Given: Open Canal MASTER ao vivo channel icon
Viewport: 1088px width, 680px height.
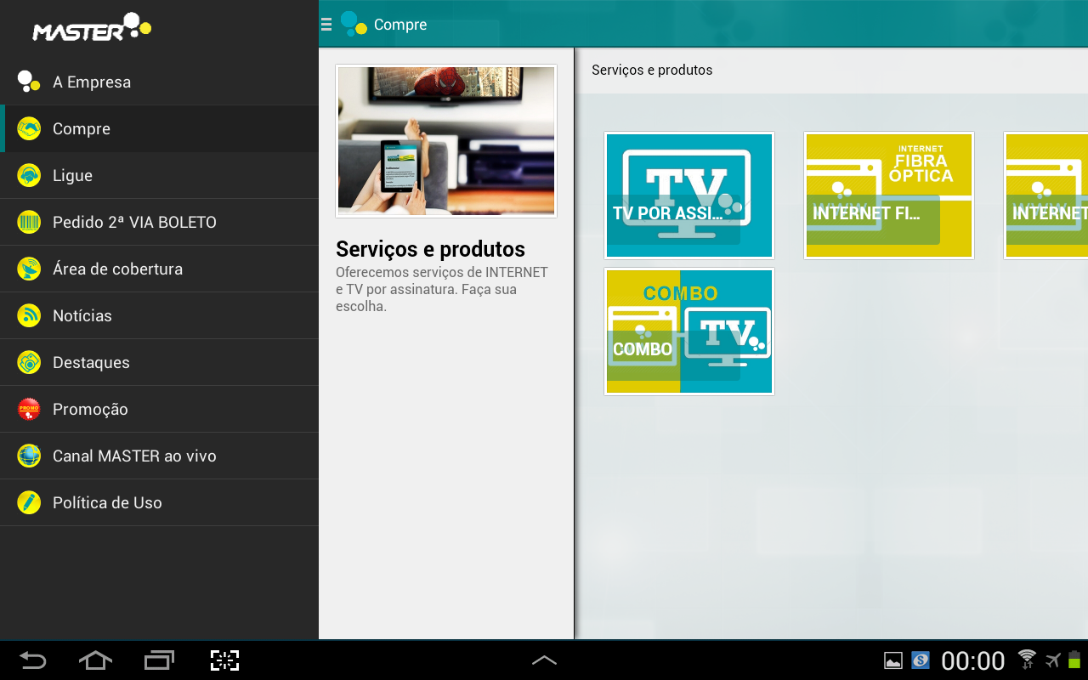Looking at the screenshot, I should tap(28, 456).
